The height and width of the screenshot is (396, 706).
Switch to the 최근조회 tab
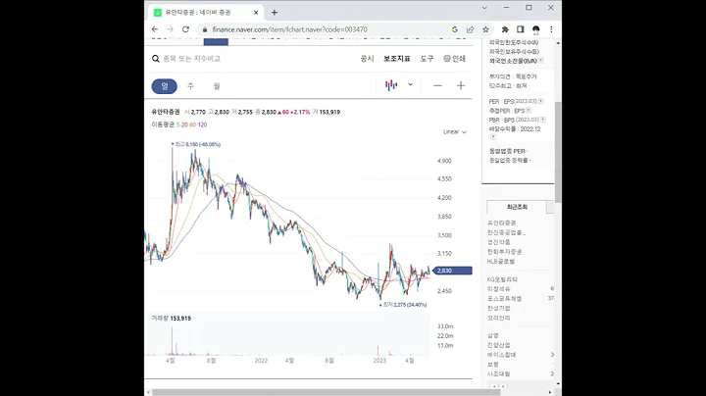tap(517, 207)
